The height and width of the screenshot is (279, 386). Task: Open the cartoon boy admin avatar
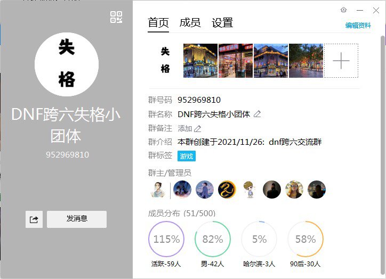pos(250,190)
